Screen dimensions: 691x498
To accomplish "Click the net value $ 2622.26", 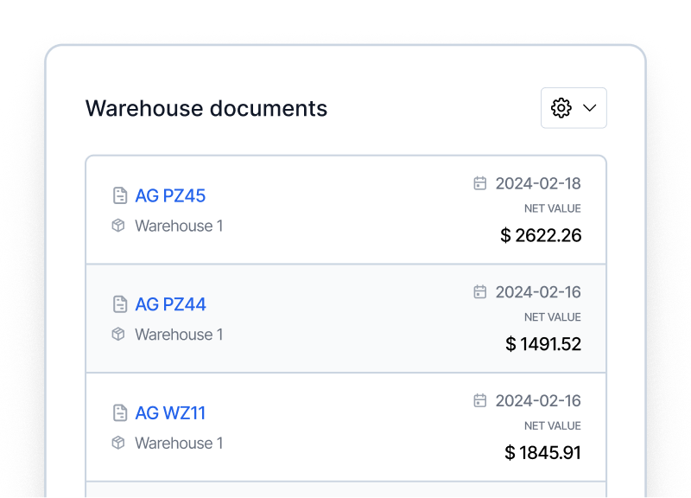I will 541,235.
